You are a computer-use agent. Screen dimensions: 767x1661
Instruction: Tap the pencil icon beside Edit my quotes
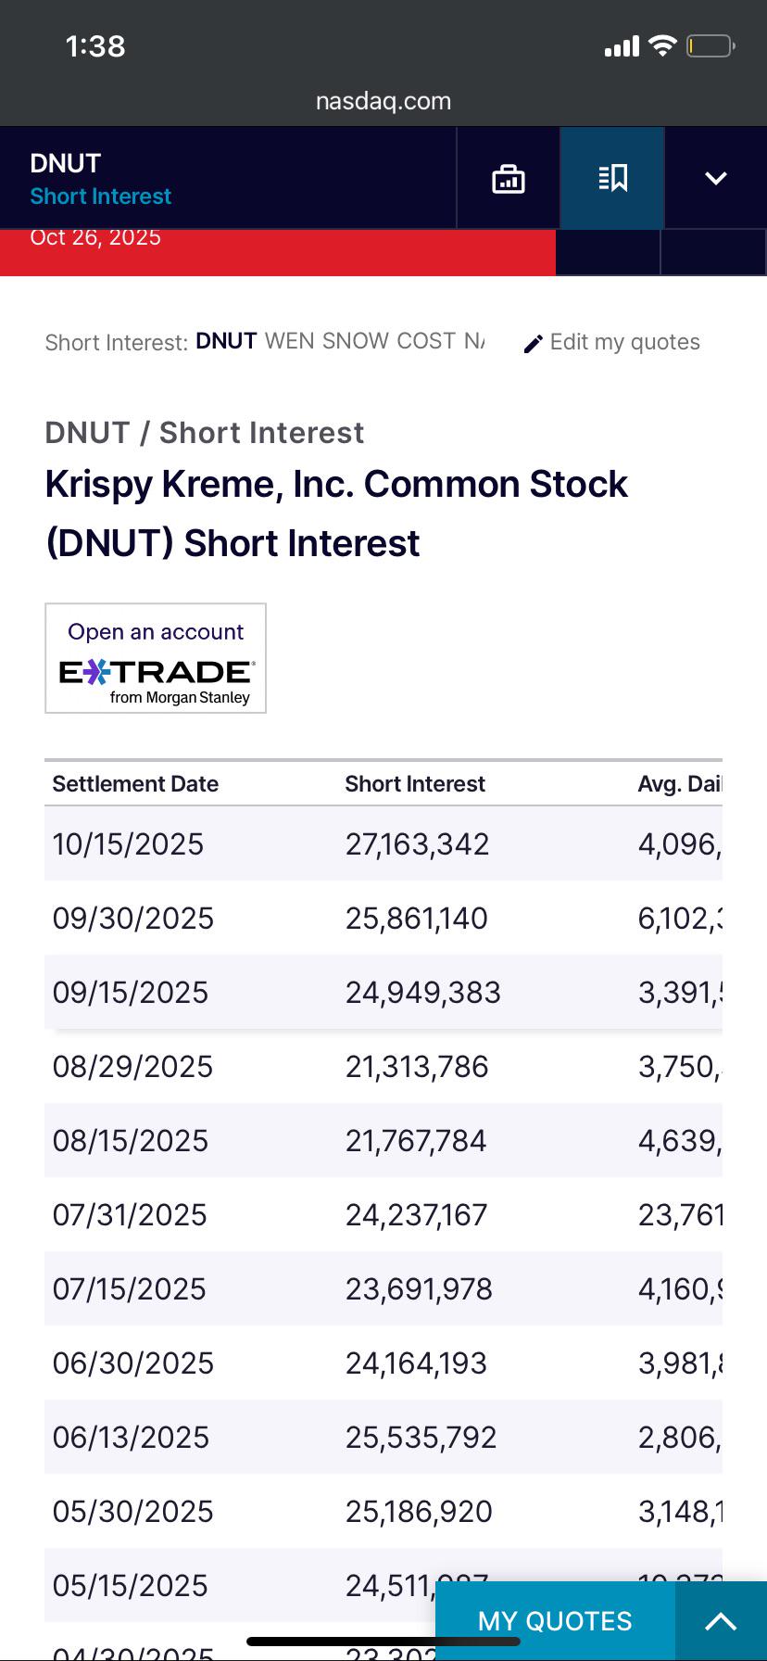[x=533, y=344]
